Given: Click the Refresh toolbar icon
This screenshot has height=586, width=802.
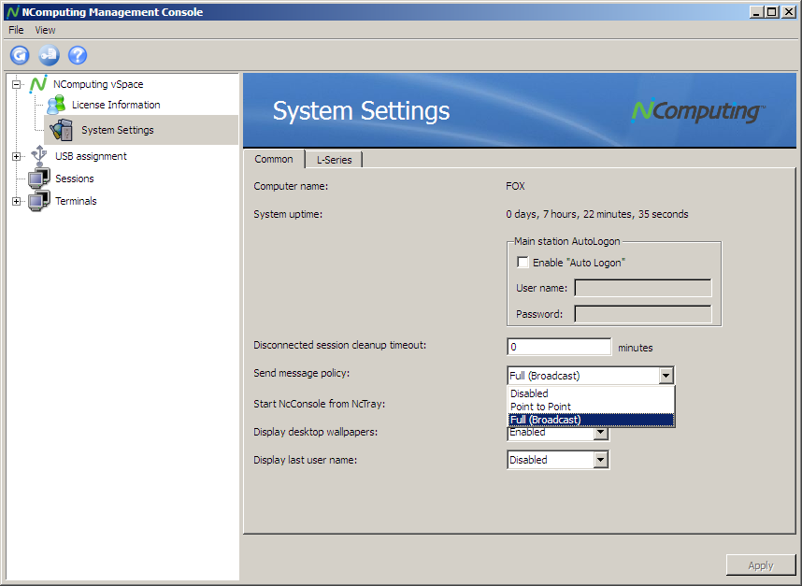Looking at the screenshot, I should [x=20, y=55].
